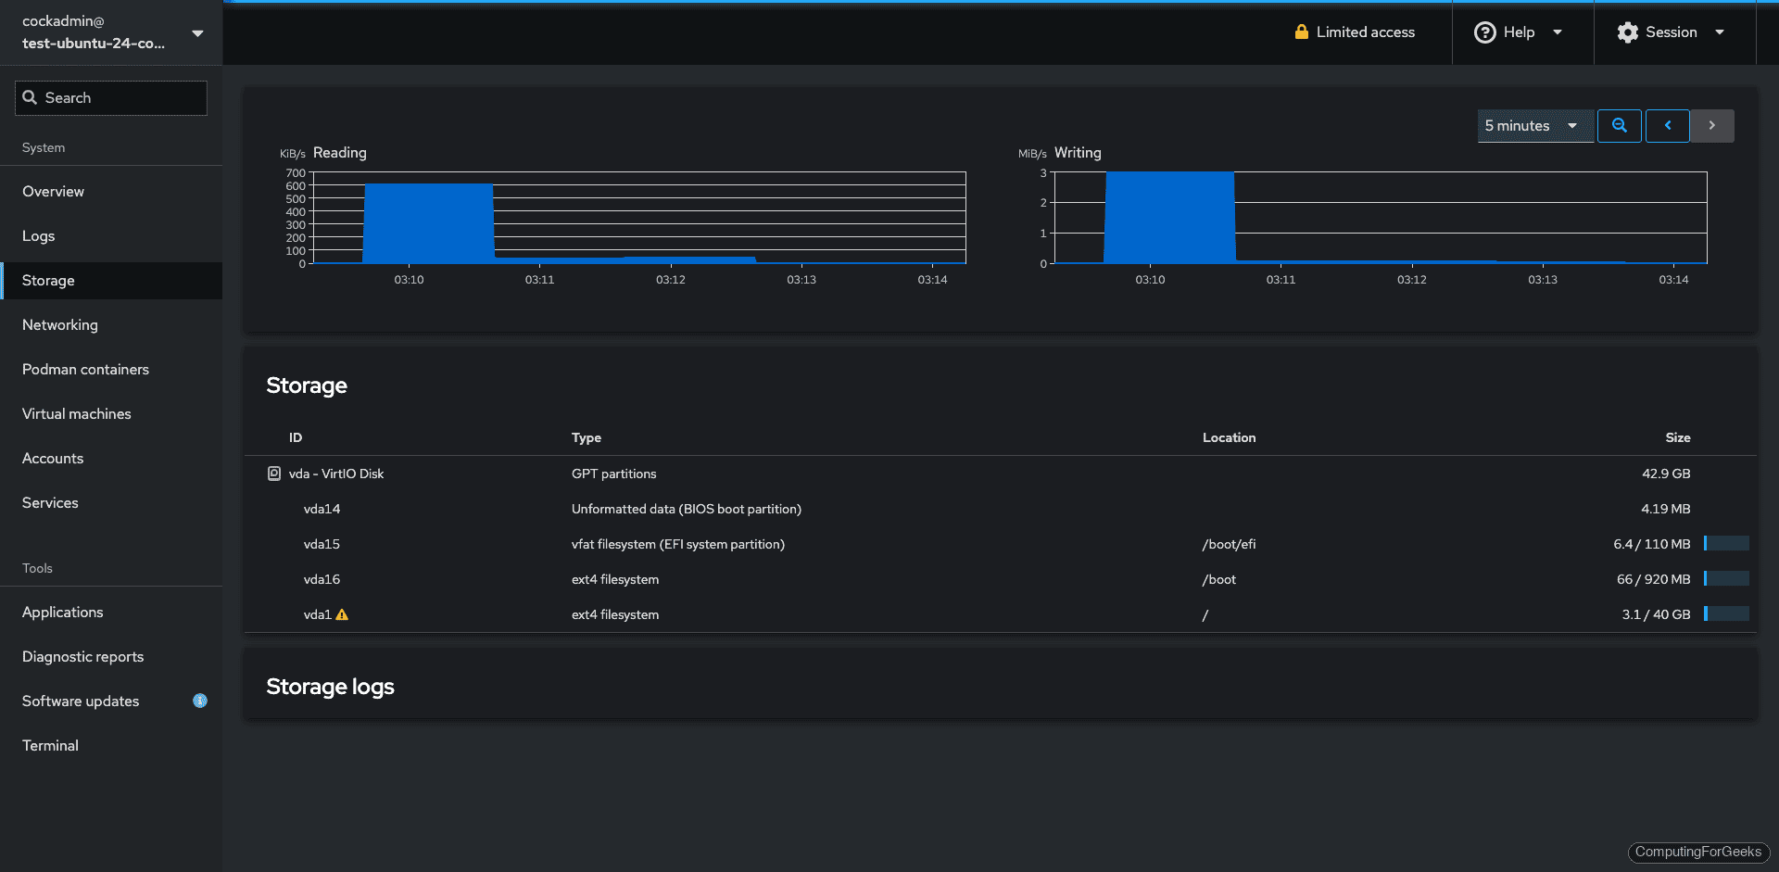Click the zoom-out icon above the graphs
This screenshot has width=1779, height=872.
(1619, 125)
